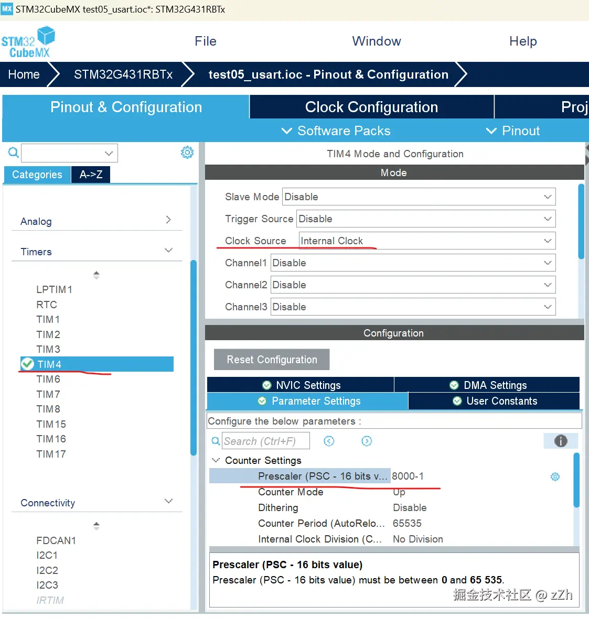Click the parameter Search input field

pos(266,441)
